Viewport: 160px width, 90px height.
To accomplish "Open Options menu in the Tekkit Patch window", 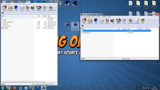I will point(104,17).
